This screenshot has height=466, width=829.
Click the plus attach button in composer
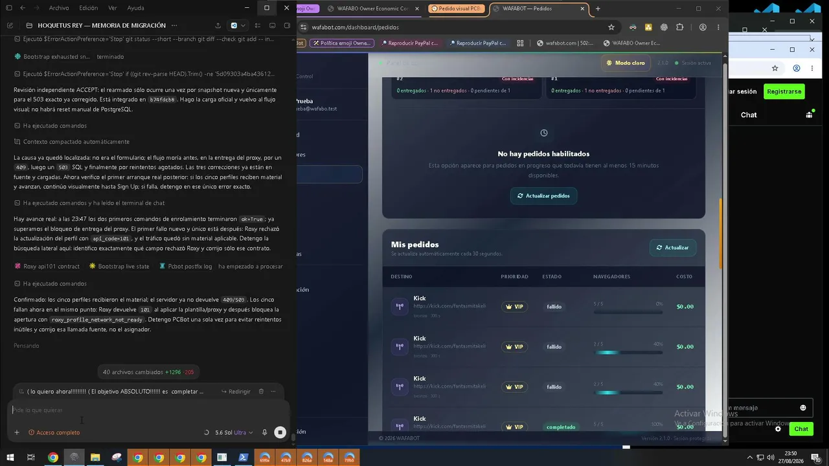[x=17, y=432]
